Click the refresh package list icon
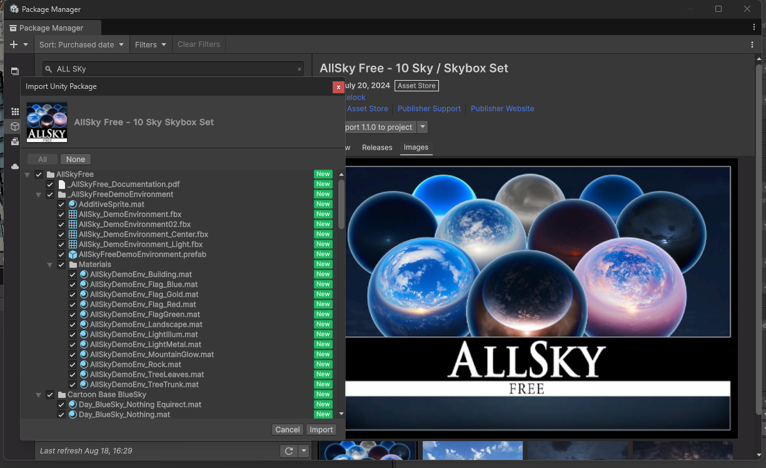The width and height of the screenshot is (766, 468). click(x=289, y=450)
